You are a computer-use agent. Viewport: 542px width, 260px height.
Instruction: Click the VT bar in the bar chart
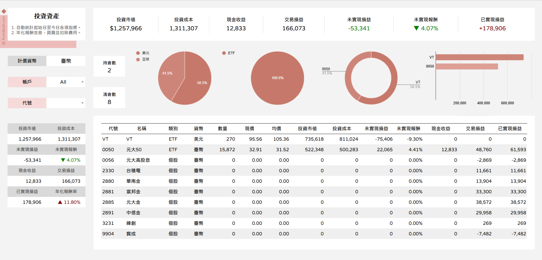[479, 57]
